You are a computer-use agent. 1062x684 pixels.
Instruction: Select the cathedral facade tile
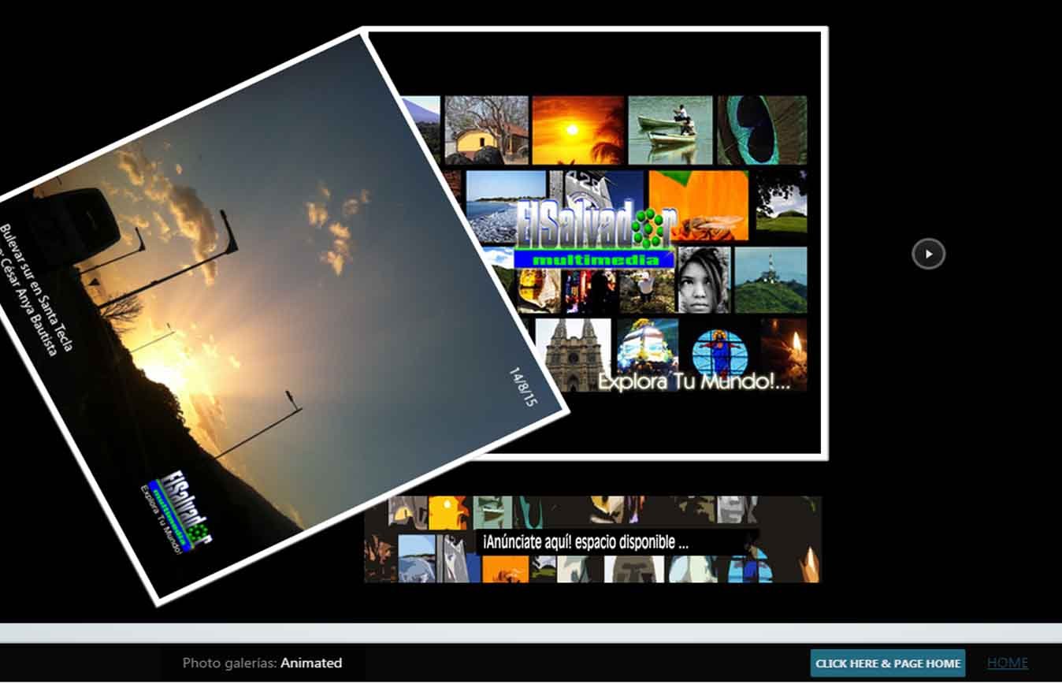[573, 355]
